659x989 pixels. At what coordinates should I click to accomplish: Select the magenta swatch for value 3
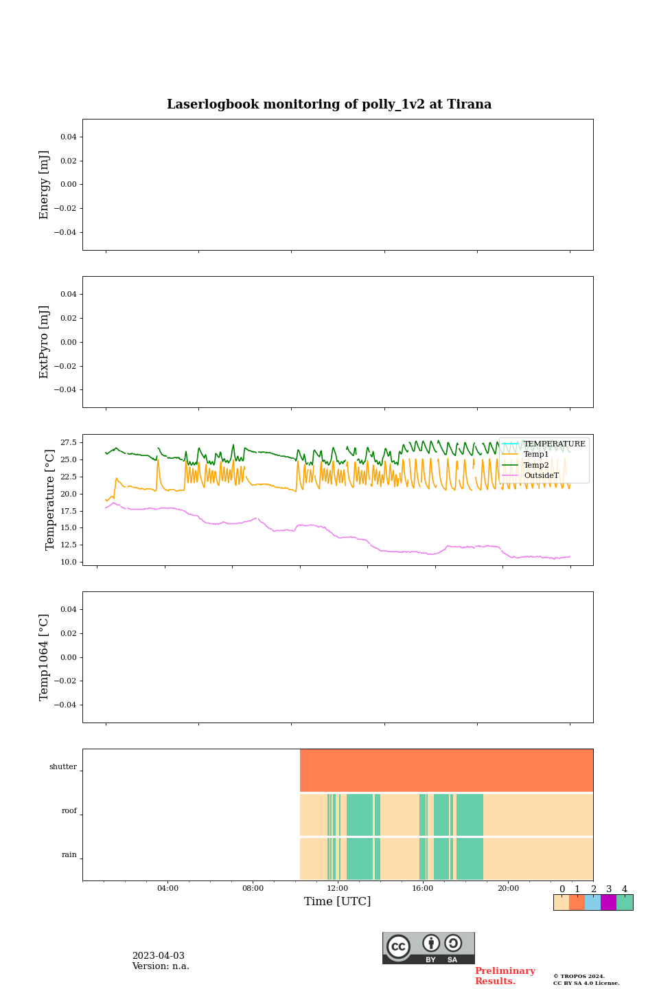tap(608, 902)
